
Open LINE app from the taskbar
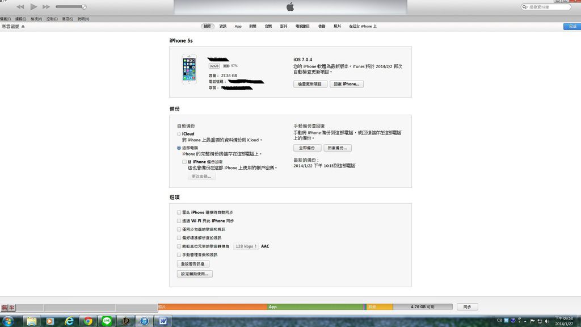pyautogui.click(x=107, y=321)
